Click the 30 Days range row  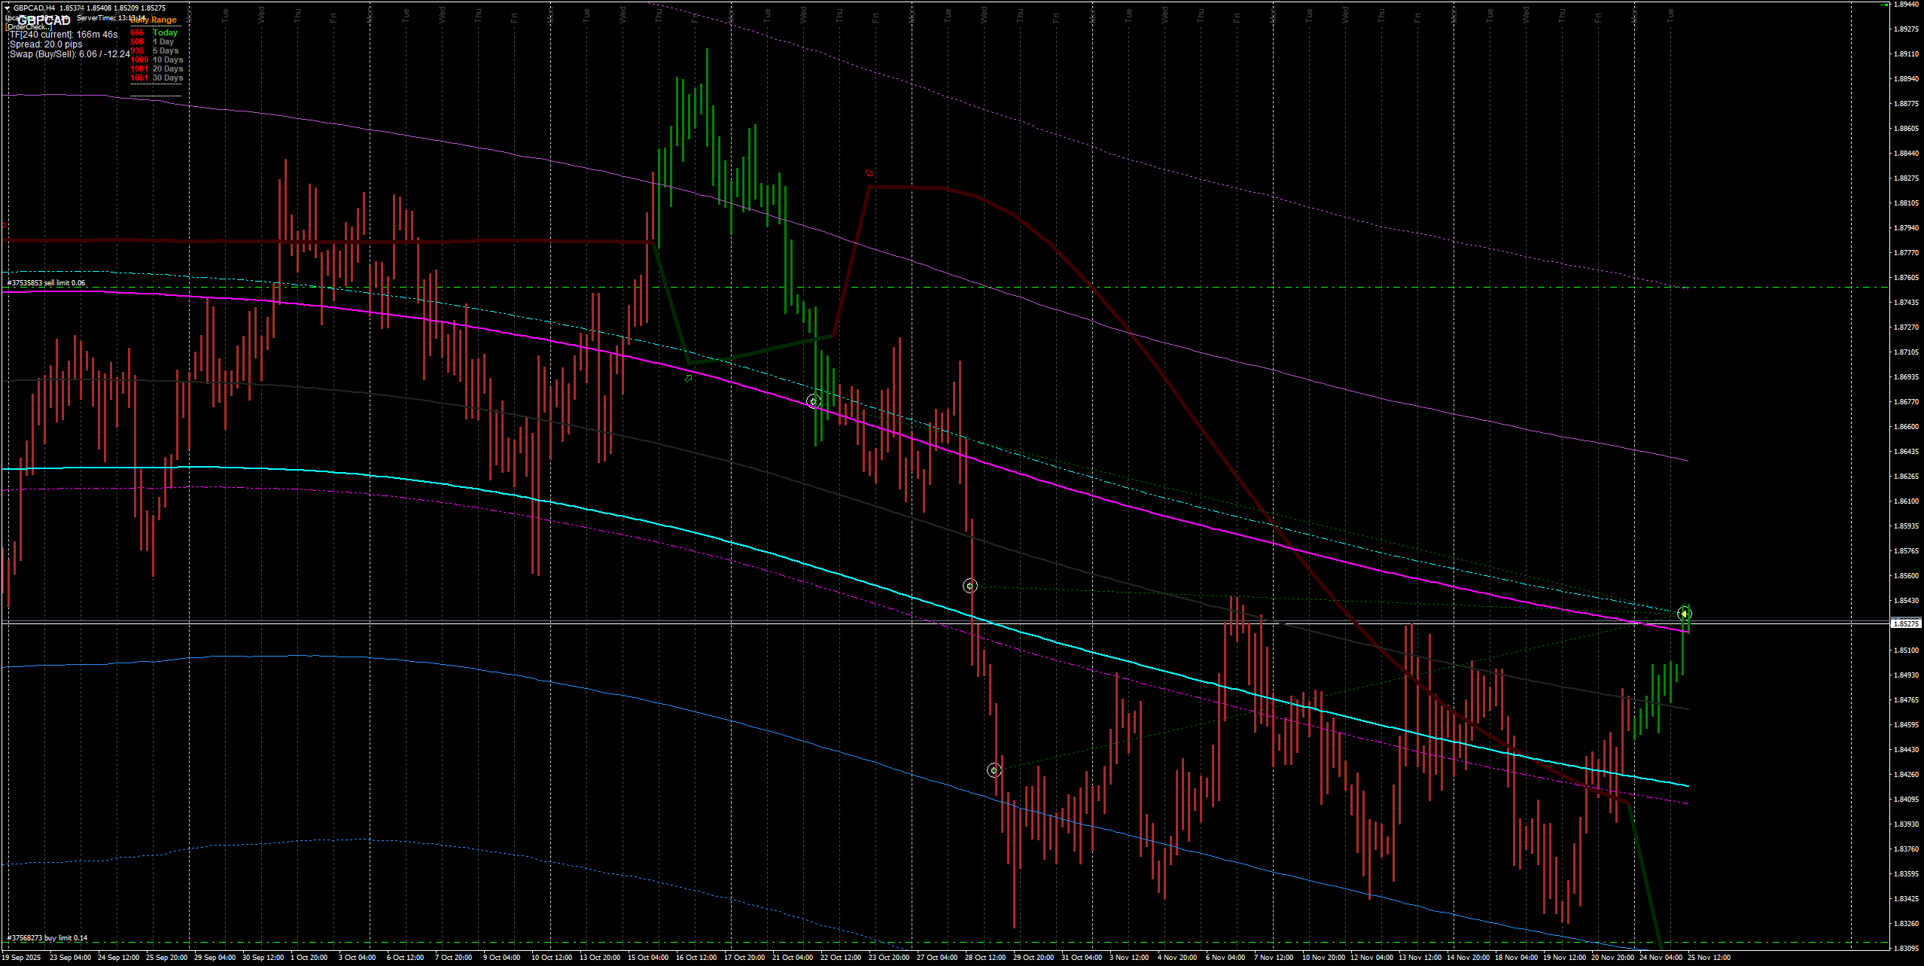coord(167,78)
